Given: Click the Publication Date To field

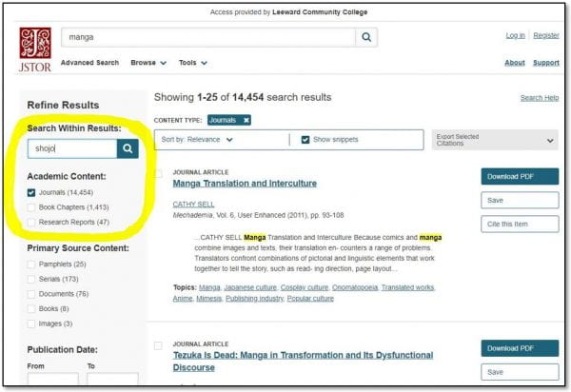Looking at the screenshot, I should [112, 379].
